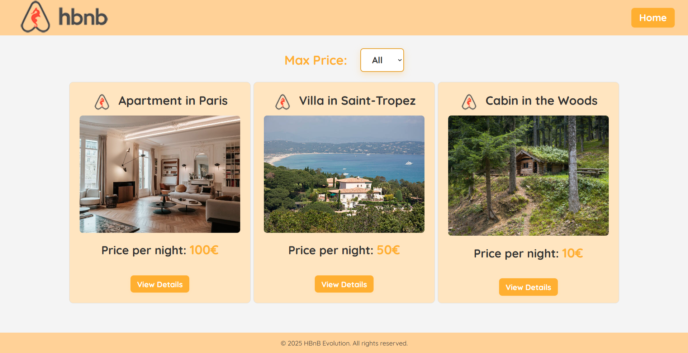Viewport: 688px width, 353px height.
Task: Click the Saint-Tropez villa coastline photo
Action: (x=344, y=174)
